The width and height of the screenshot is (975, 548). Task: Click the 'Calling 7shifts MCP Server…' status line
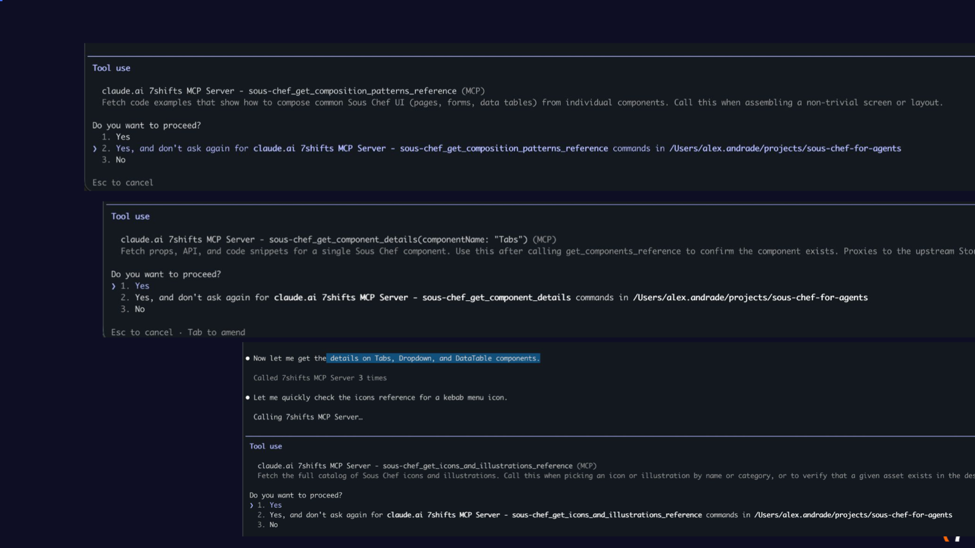(x=308, y=417)
